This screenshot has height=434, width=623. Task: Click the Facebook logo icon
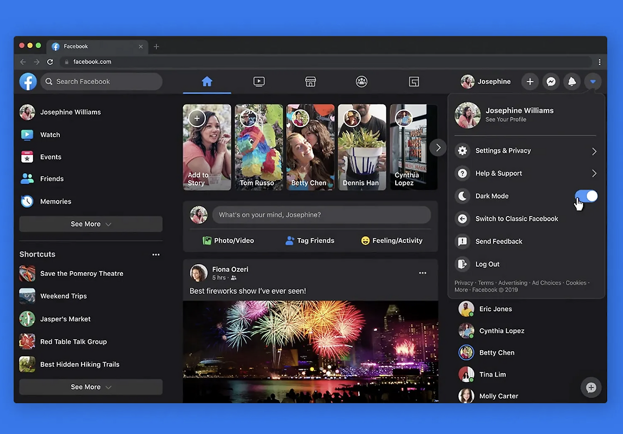[28, 82]
